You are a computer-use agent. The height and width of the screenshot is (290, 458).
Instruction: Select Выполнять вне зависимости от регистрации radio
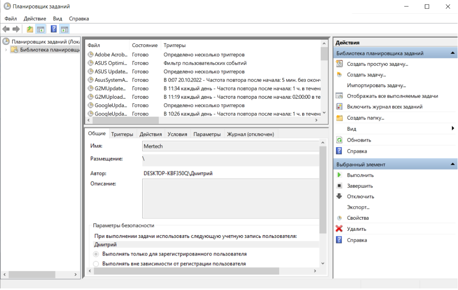[96, 264]
